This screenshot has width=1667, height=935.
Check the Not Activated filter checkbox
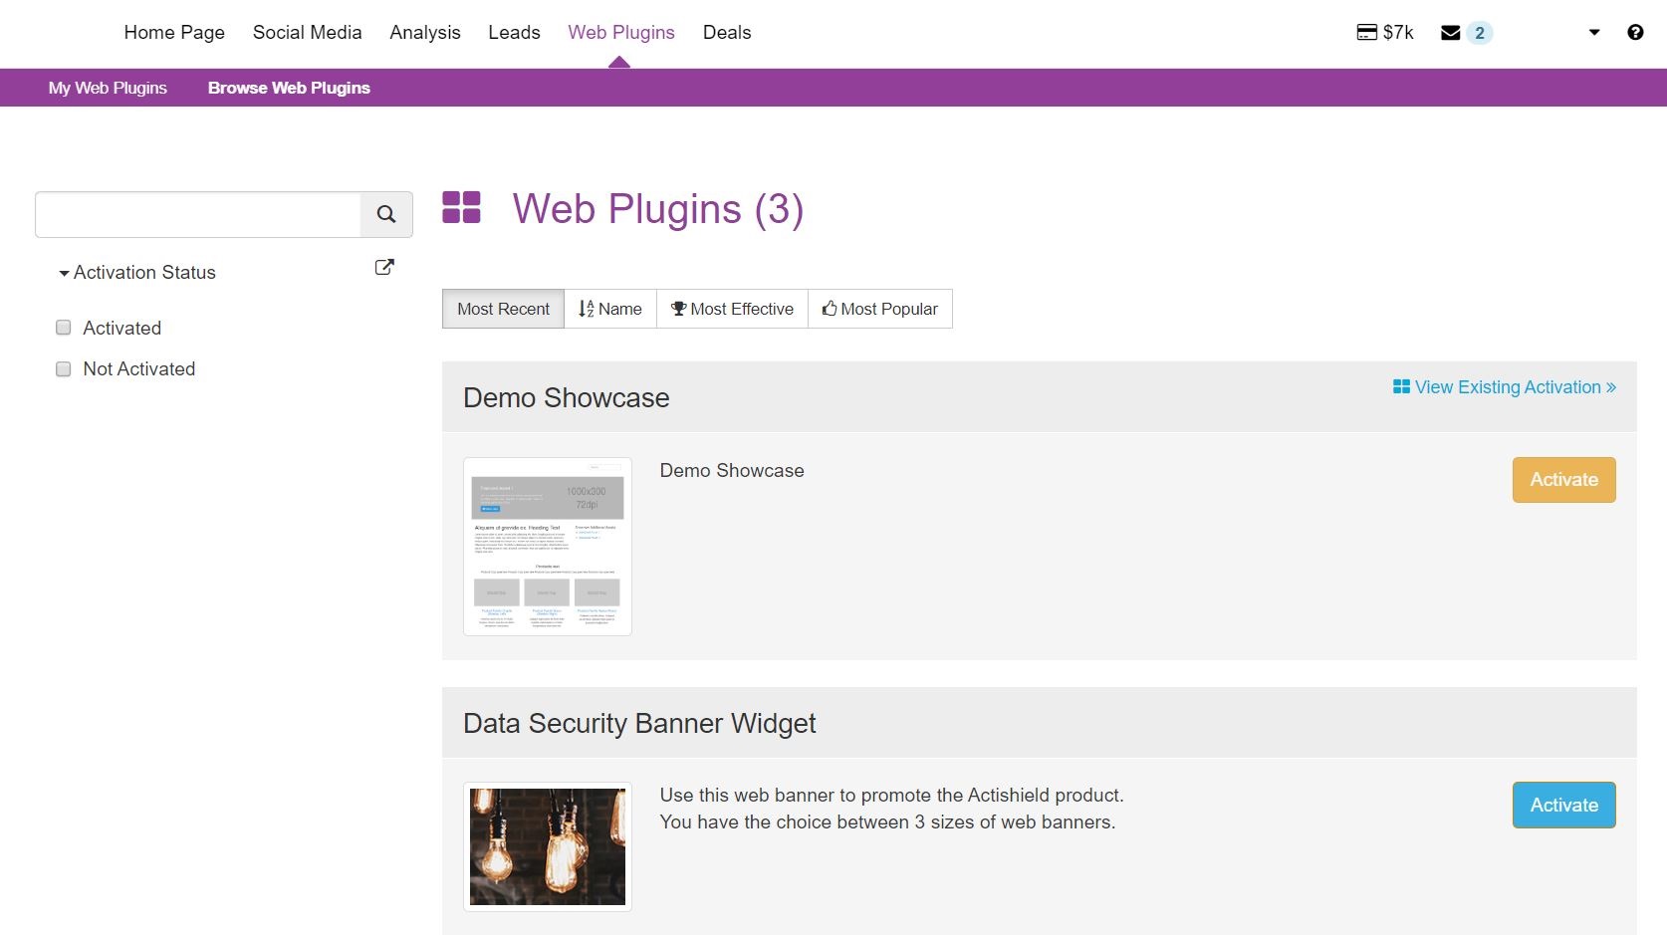(x=63, y=368)
